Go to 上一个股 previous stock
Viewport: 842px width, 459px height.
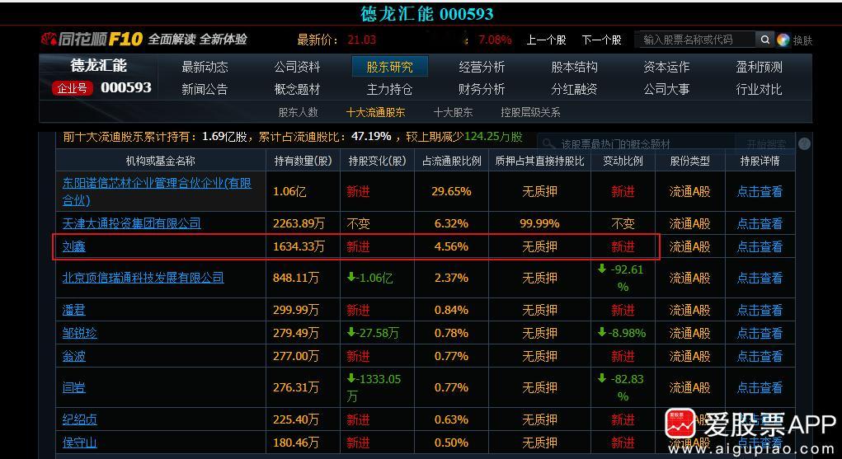pos(546,40)
